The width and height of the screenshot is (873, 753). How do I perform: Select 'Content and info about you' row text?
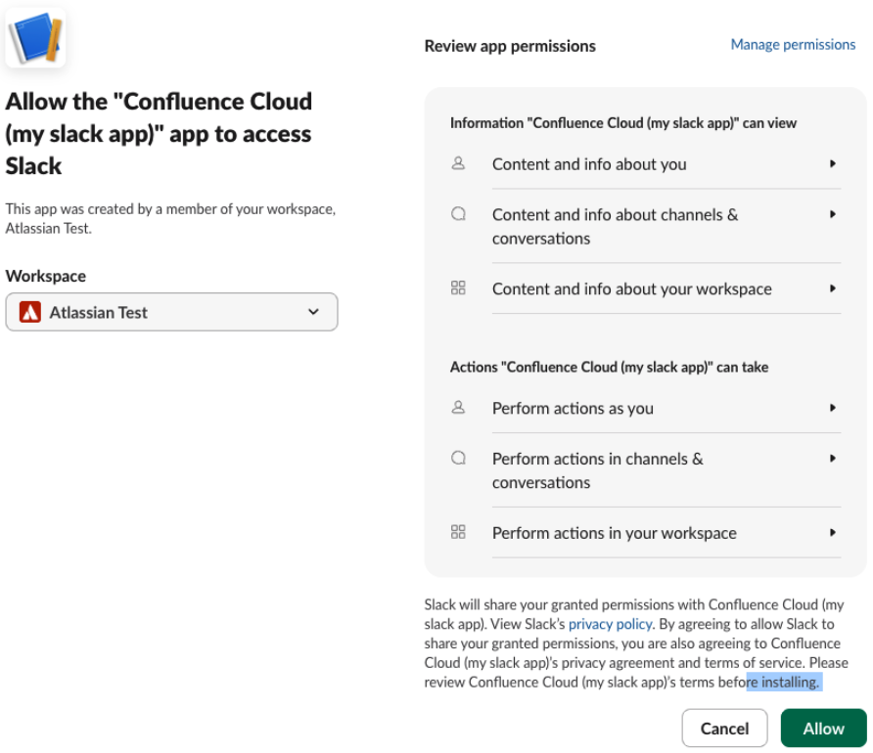(589, 164)
